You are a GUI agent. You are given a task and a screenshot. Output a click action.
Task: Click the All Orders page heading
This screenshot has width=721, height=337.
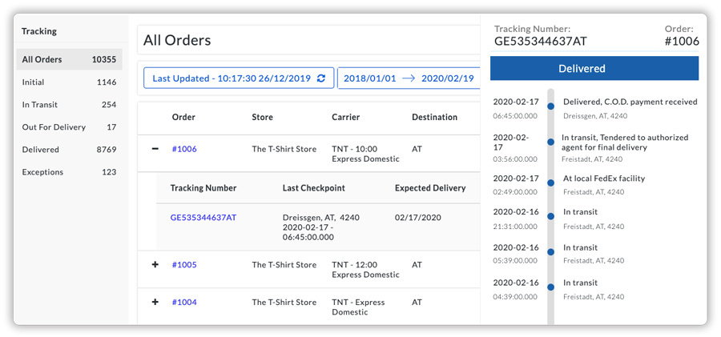pos(177,40)
